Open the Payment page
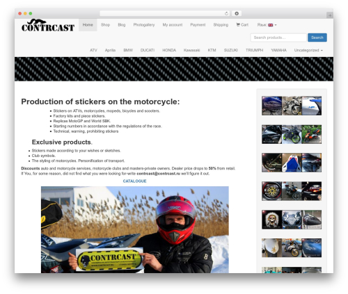The width and height of the screenshot is (348, 294). click(198, 25)
